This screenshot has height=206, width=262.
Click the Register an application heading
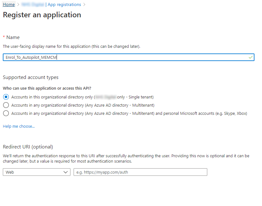pyautogui.click(x=42, y=15)
